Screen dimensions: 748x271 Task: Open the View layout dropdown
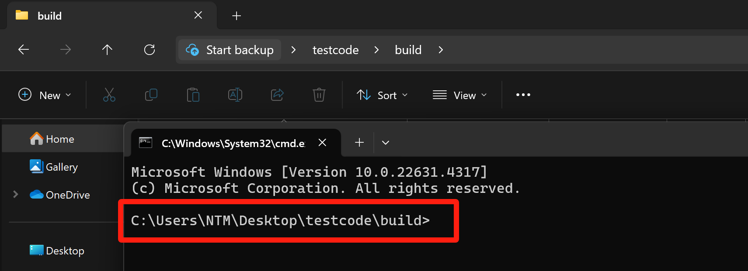click(x=459, y=95)
